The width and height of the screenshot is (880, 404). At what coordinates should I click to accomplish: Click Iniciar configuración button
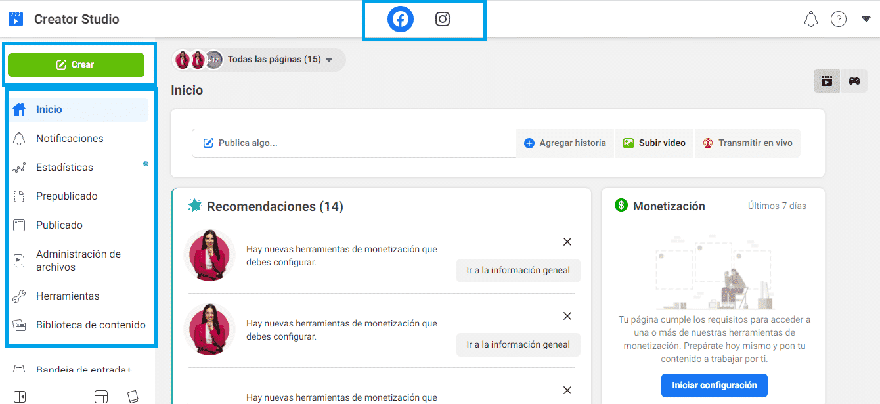point(715,386)
